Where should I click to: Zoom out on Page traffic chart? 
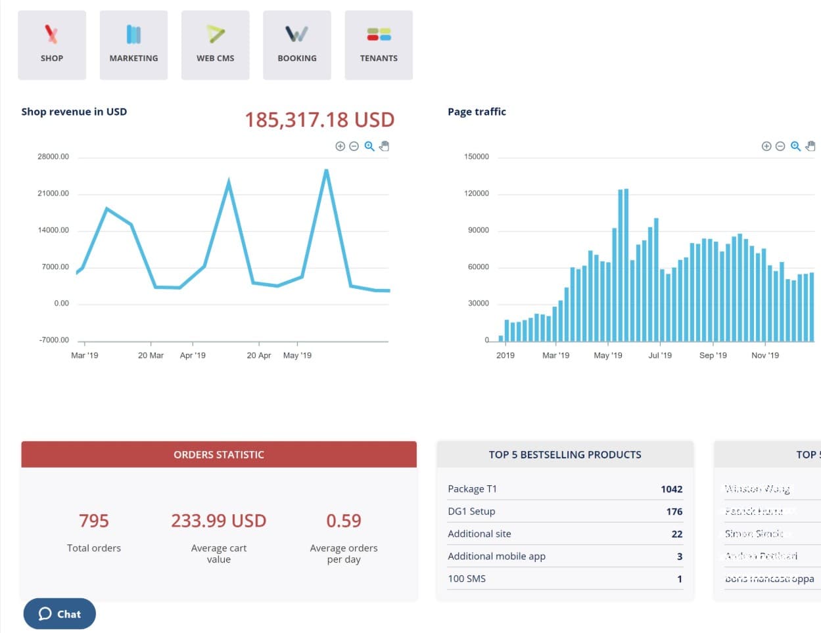click(x=780, y=146)
